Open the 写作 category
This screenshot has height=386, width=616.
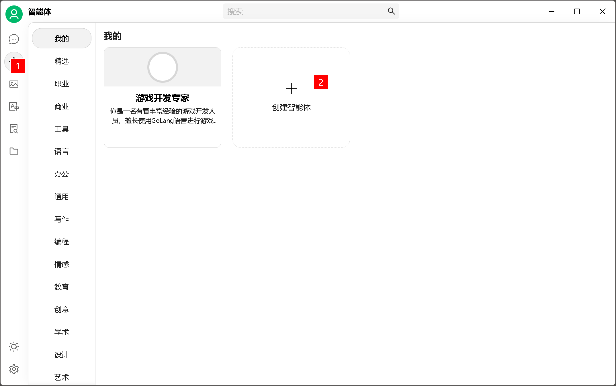[62, 219]
